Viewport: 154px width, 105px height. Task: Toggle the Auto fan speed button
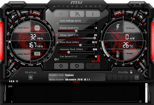[x=96, y=61]
